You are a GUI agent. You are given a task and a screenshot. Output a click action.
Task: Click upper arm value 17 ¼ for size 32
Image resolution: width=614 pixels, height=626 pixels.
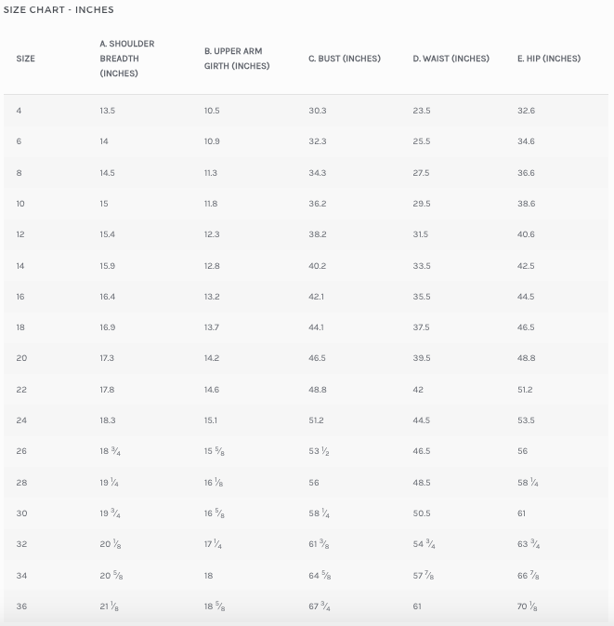pyautogui.click(x=213, y=544)
